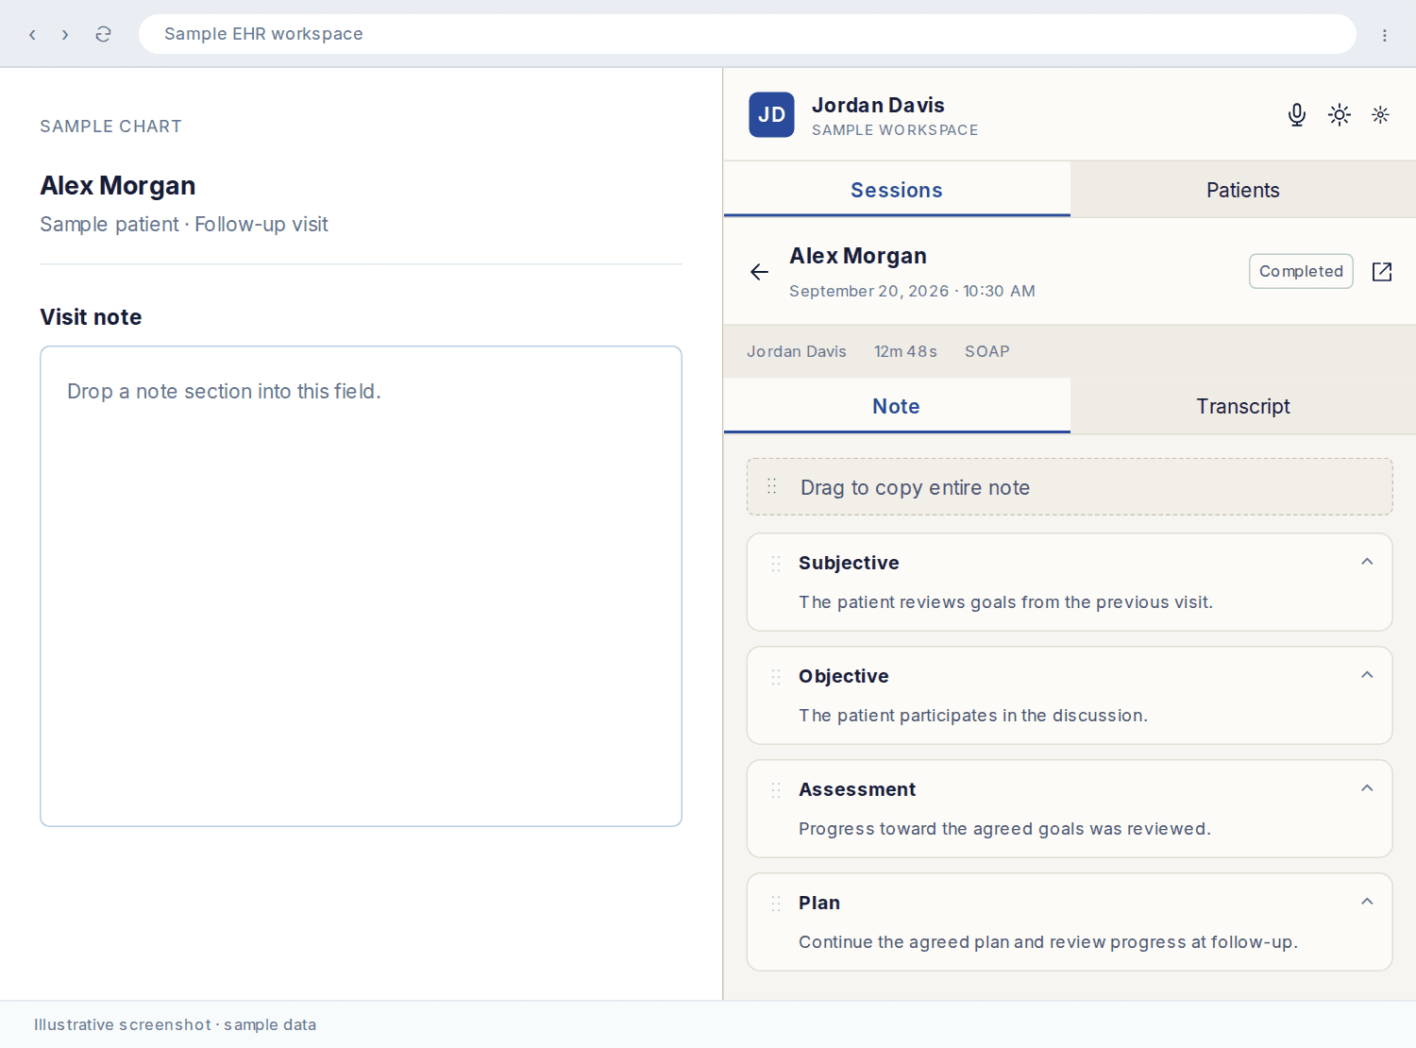Click the larger sun icon beside the microphone

[x=1339, y=114]
